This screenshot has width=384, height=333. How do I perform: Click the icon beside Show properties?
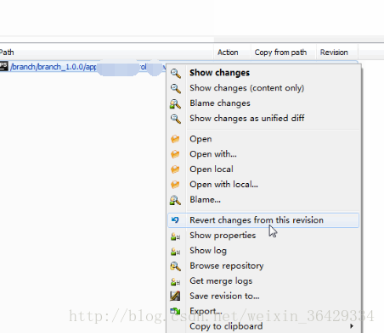pos(175,236)
